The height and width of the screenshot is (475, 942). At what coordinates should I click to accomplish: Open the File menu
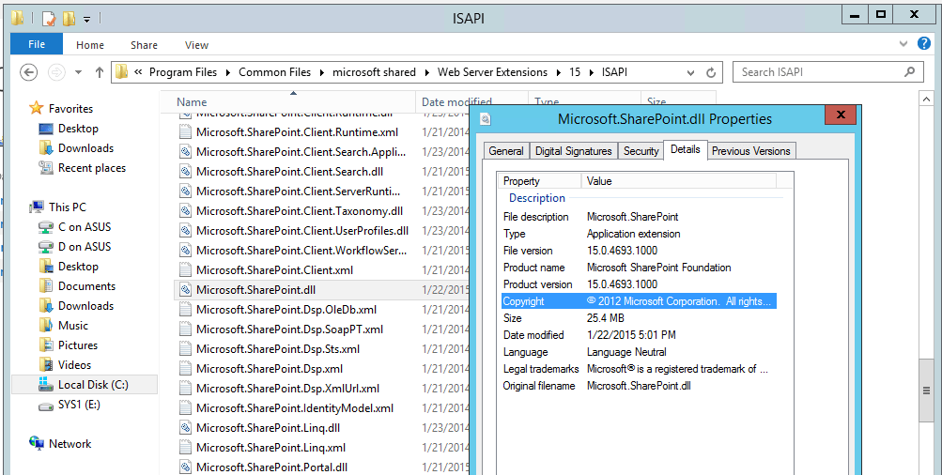point(37,44)
